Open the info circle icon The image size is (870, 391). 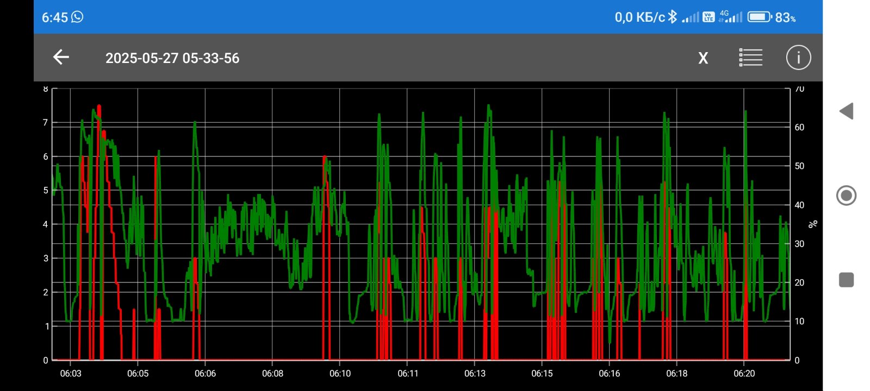798,58
